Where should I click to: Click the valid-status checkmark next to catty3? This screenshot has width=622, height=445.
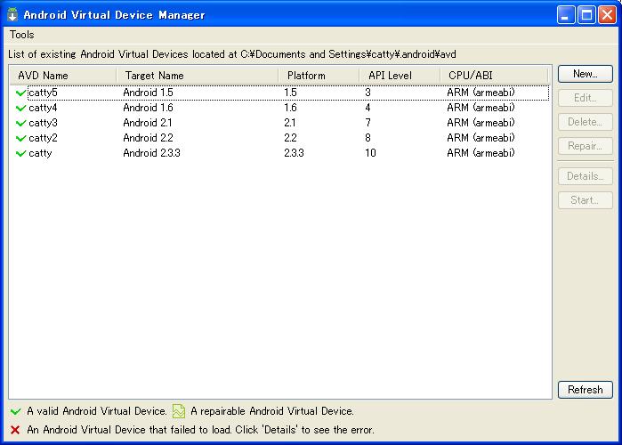pyautogui.click(x=20, y=123)
